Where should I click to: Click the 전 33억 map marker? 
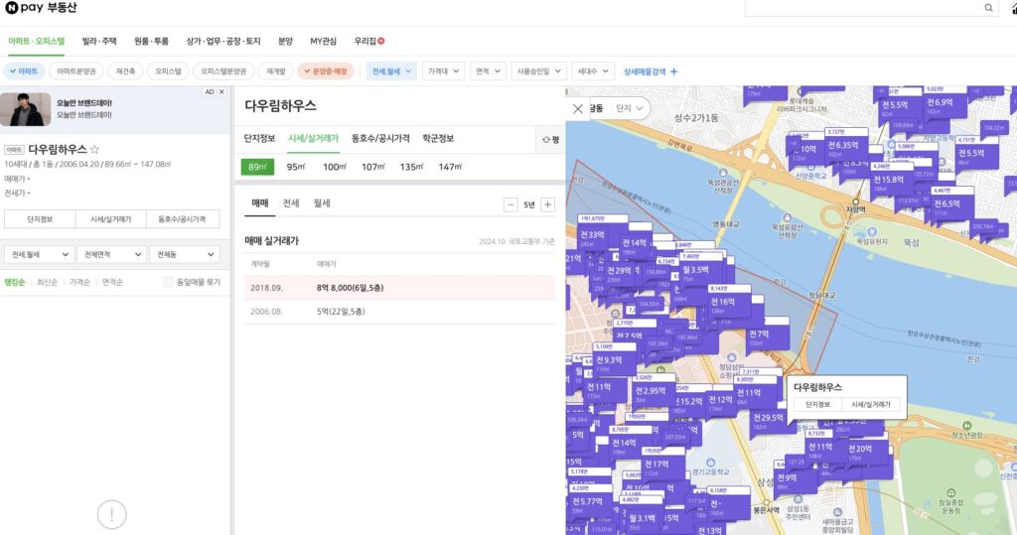click(x=592, y=235)
